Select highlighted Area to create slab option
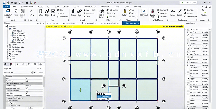This screenshot has height=109, width=216. tap(104, 96)
